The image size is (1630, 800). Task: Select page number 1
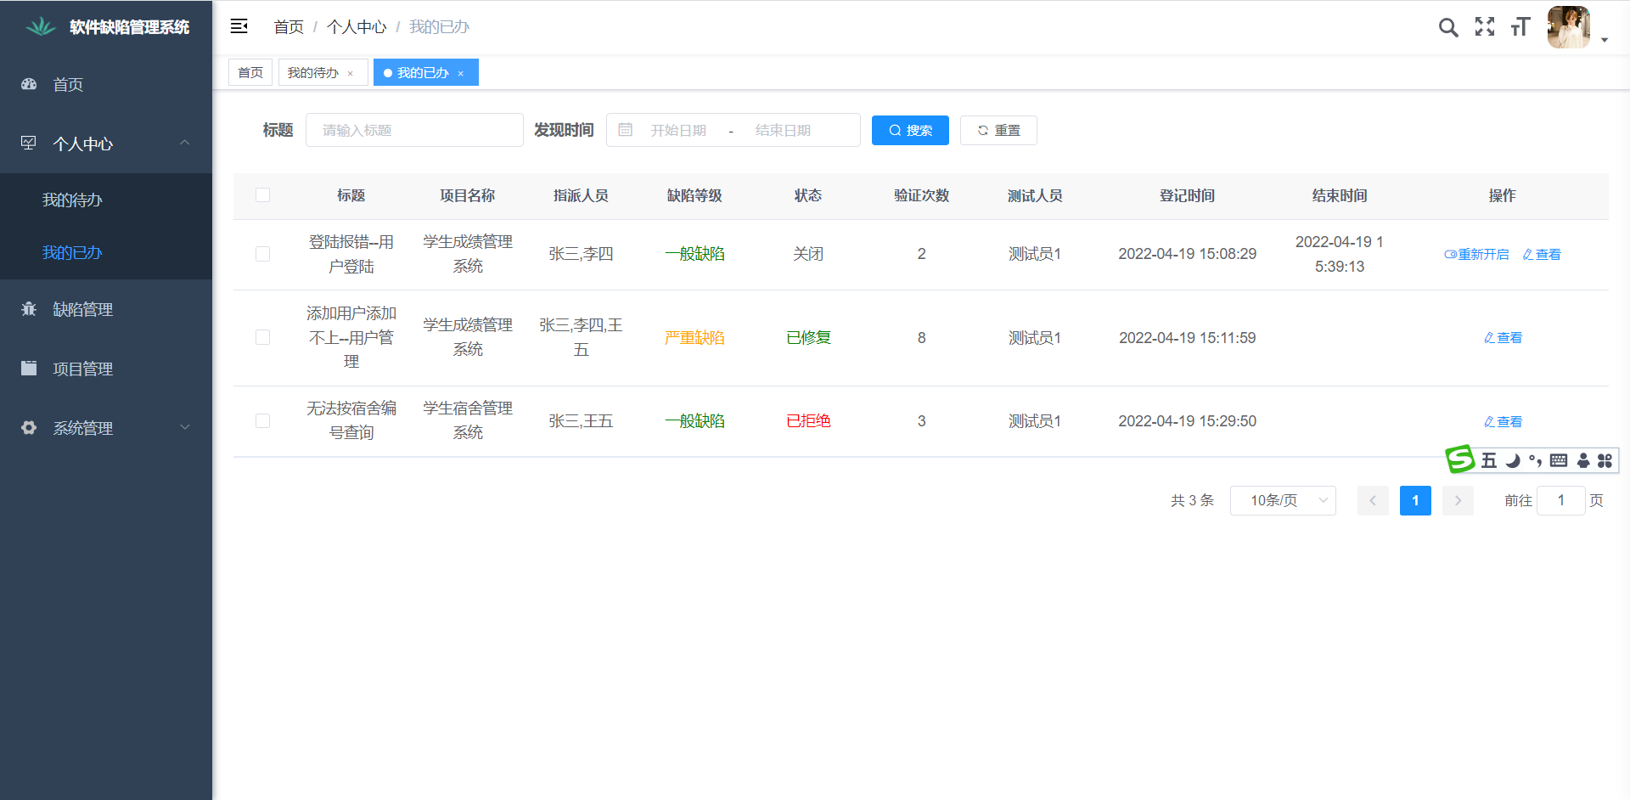pyautogui.click(x=1415, y=500)
